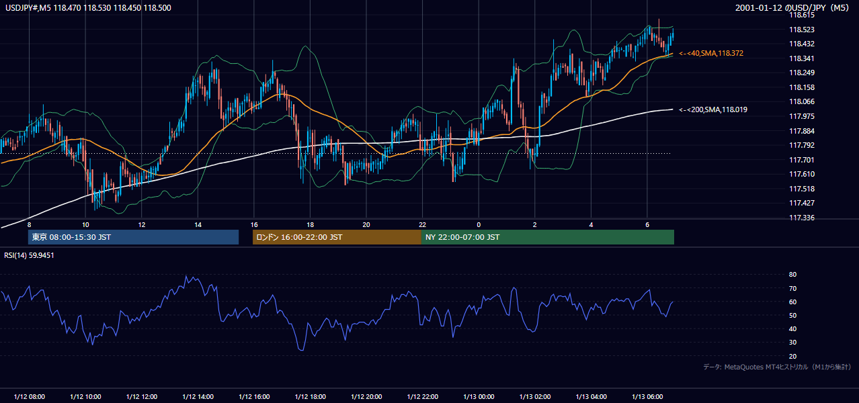Screen dimensions: 859x403
Task: Click the 1/13 06:00 time axis label
Action: (647, 397)
